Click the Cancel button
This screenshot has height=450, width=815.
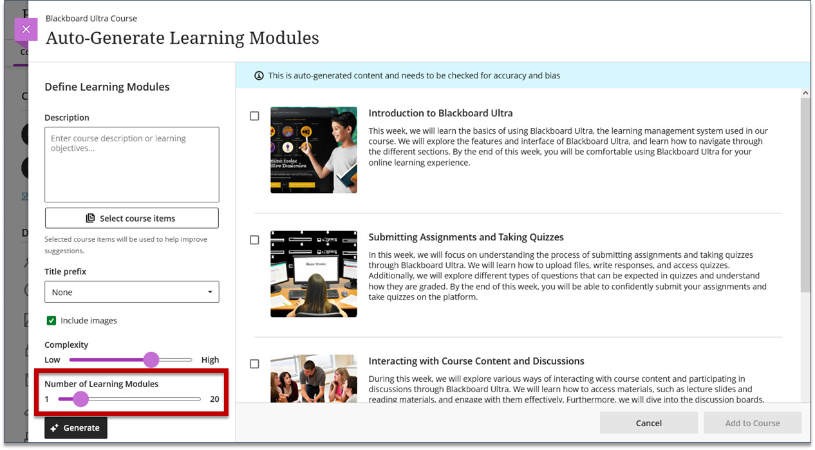click(649, 423)
